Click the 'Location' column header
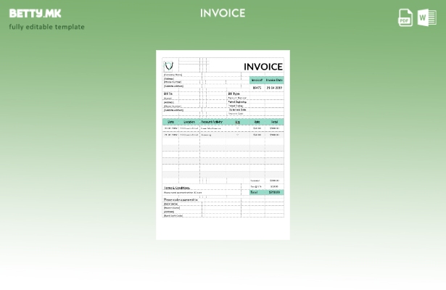 click(189, 122)
